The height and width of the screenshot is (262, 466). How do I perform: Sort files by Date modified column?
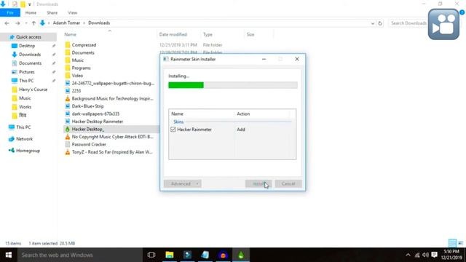[173, 34]
